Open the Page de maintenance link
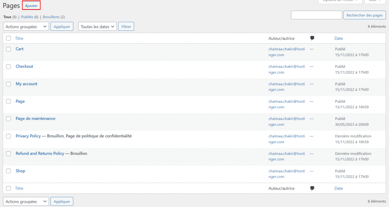This screenshot has width=389, height=207. tap(35, 119)
